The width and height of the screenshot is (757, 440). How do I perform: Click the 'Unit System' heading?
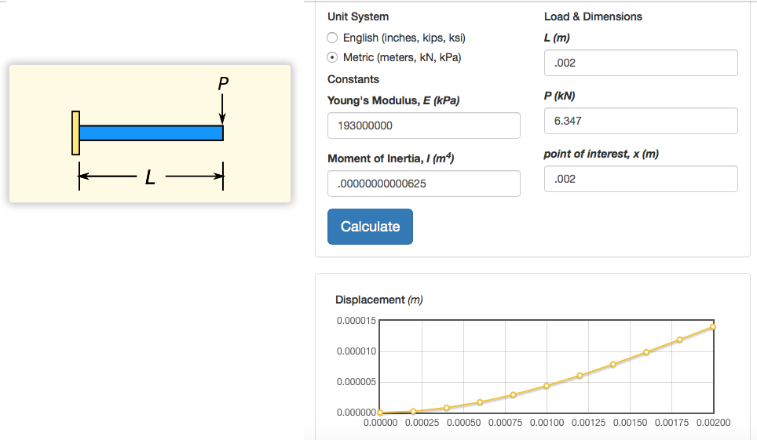pos(358,16)
